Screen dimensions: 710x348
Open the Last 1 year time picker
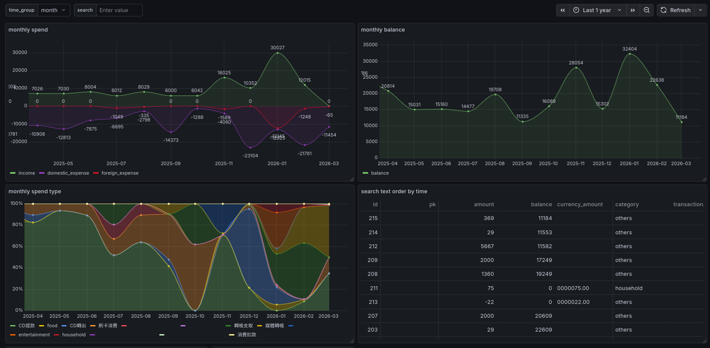[x=597, y=10]
